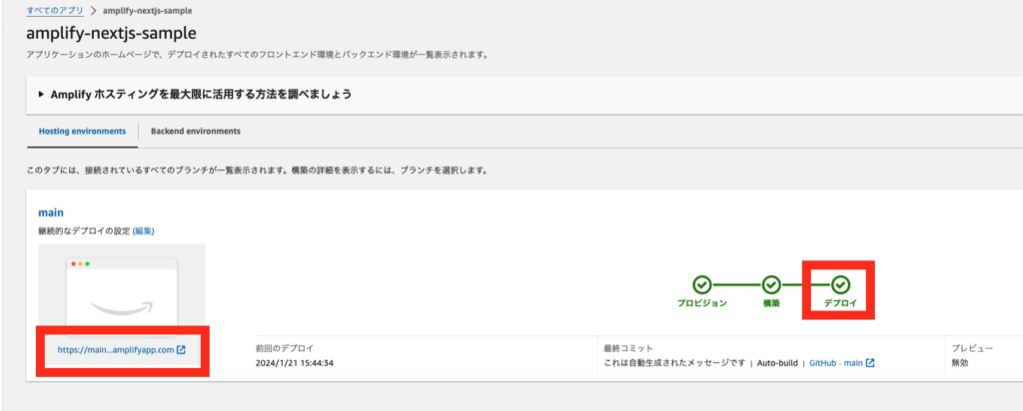
Task: Expand the Amplify ホスティング tips section
Action: 41,95
